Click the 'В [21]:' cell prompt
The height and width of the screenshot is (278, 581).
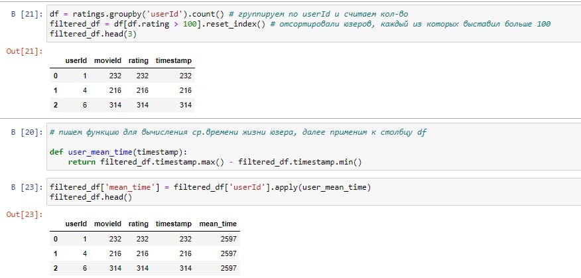click(x=27, y=14)
